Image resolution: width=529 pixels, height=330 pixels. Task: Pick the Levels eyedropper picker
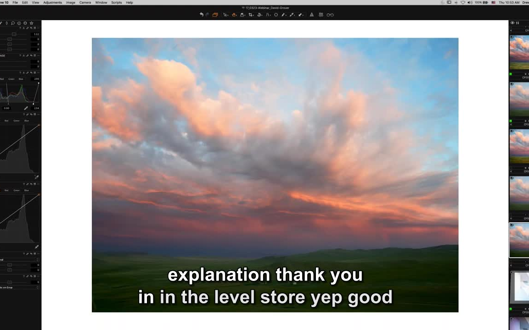pos(26,108)
